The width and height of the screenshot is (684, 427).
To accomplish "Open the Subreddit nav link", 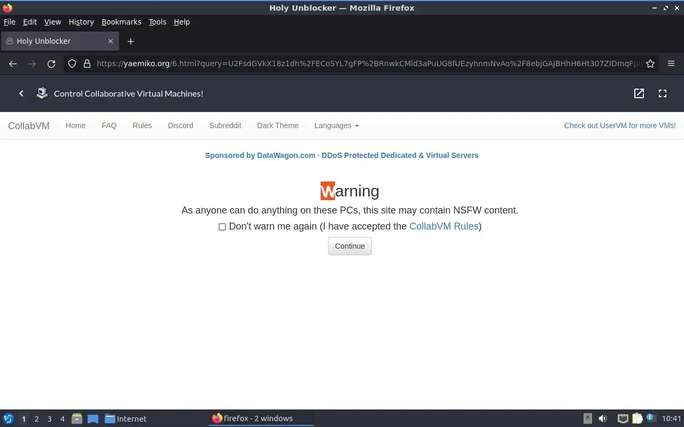I will 225,125.
